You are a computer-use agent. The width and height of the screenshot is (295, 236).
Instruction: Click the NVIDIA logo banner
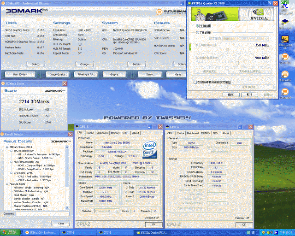(x=232, y=14)
